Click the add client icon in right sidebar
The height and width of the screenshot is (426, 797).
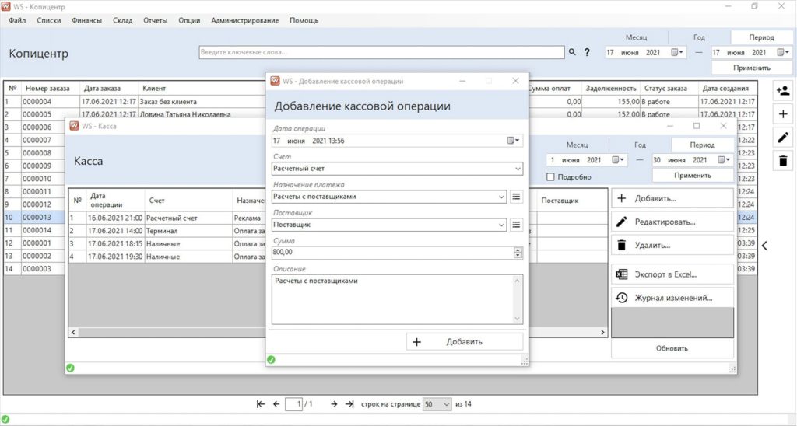783,91
